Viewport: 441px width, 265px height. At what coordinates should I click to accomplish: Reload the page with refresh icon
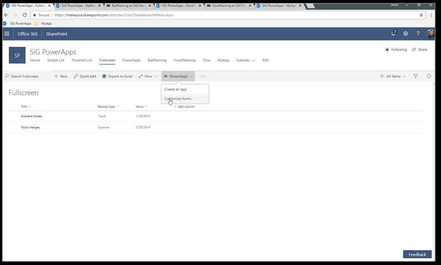click(25, 15)
